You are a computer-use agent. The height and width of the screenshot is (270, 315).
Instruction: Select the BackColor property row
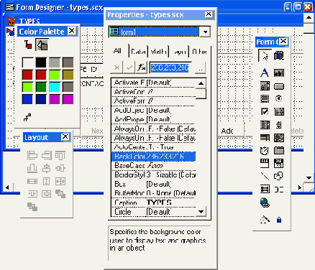(153, 157)
